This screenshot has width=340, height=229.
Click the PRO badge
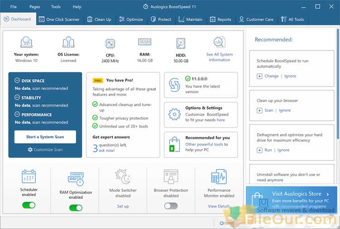(98, 81)
